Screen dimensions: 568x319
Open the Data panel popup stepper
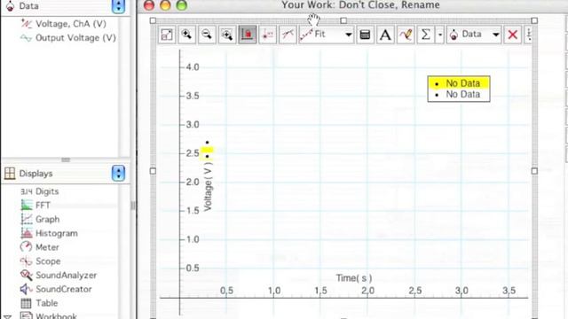(118, 6)
